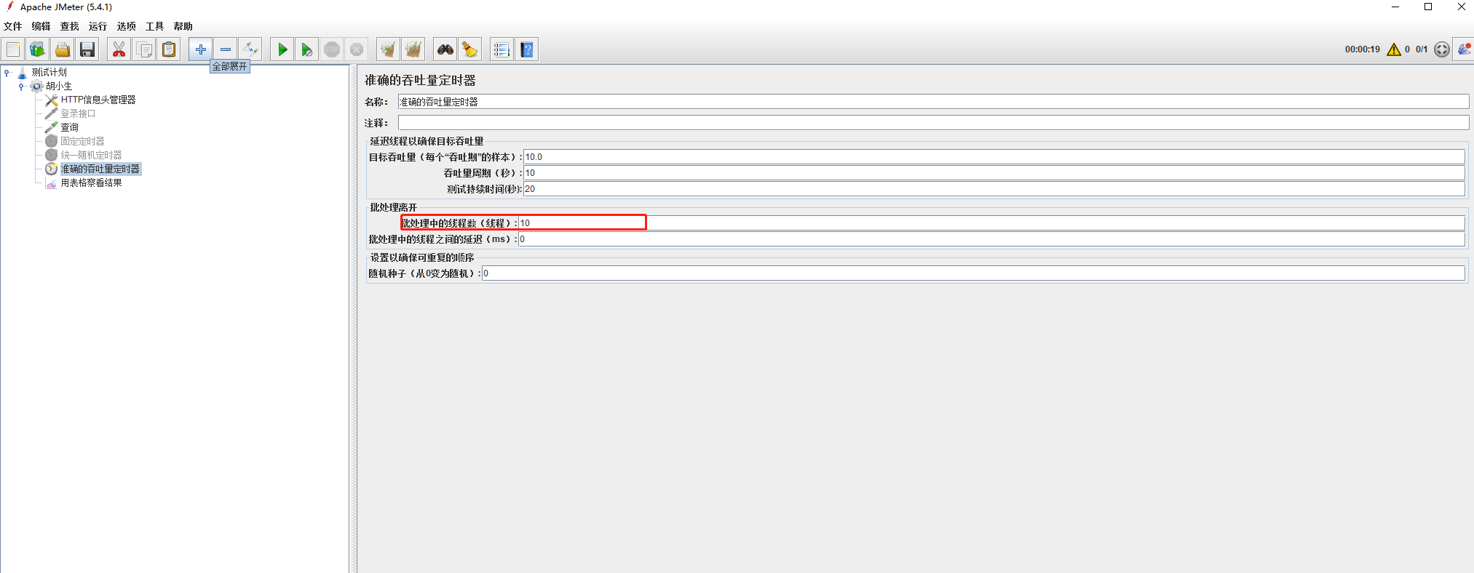Open the 帮助 menu
Screen dimensions: 1474x573
(x=183, y=26)
